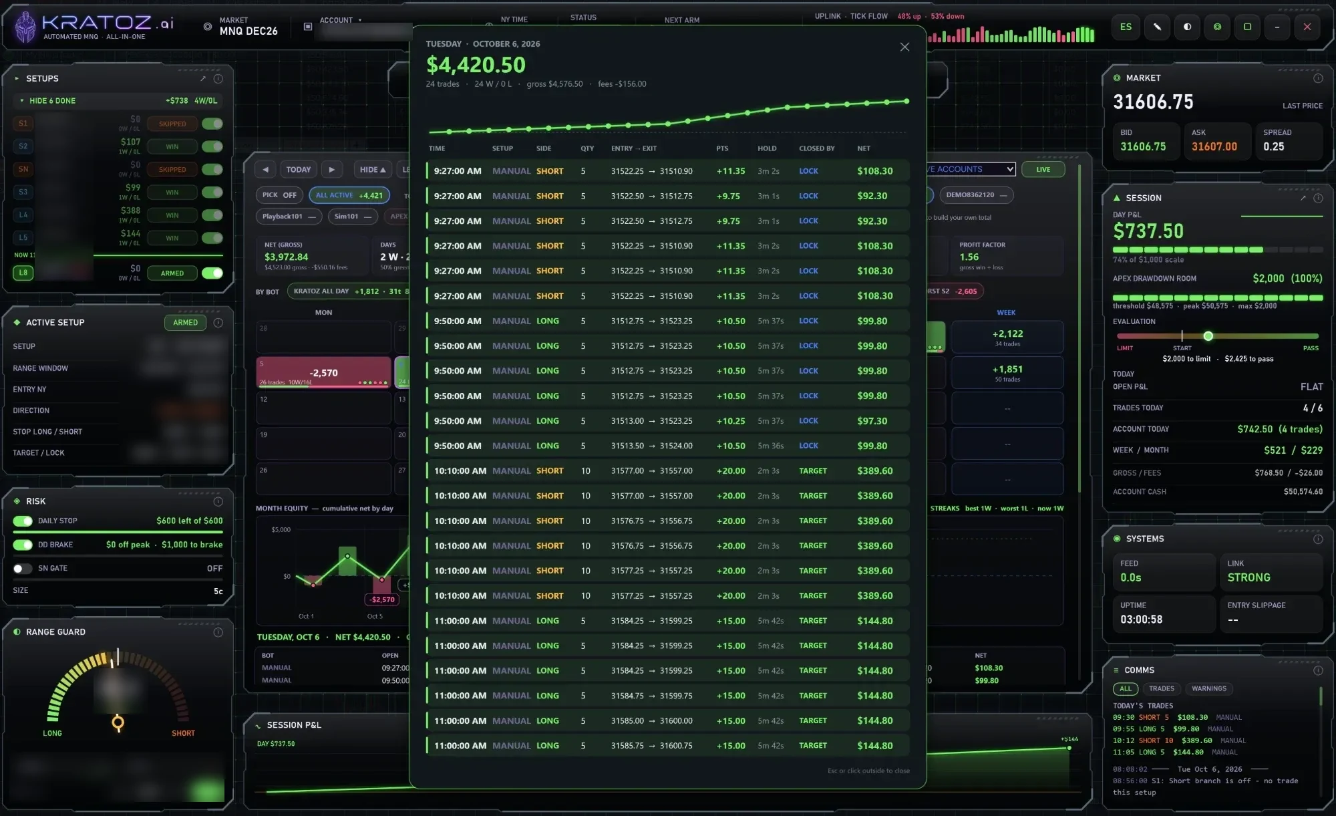Viewport: 1336px width, 816px height.
Task: Click the HIDE collapse button with arrow
Action: click(x=373, y=170)
